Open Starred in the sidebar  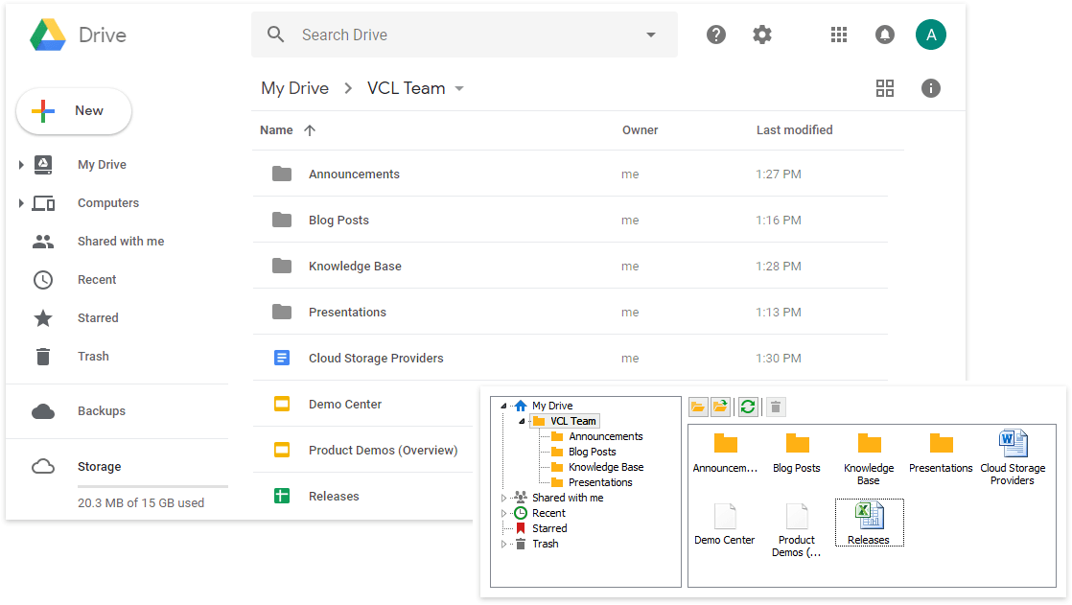click(98, 318)
